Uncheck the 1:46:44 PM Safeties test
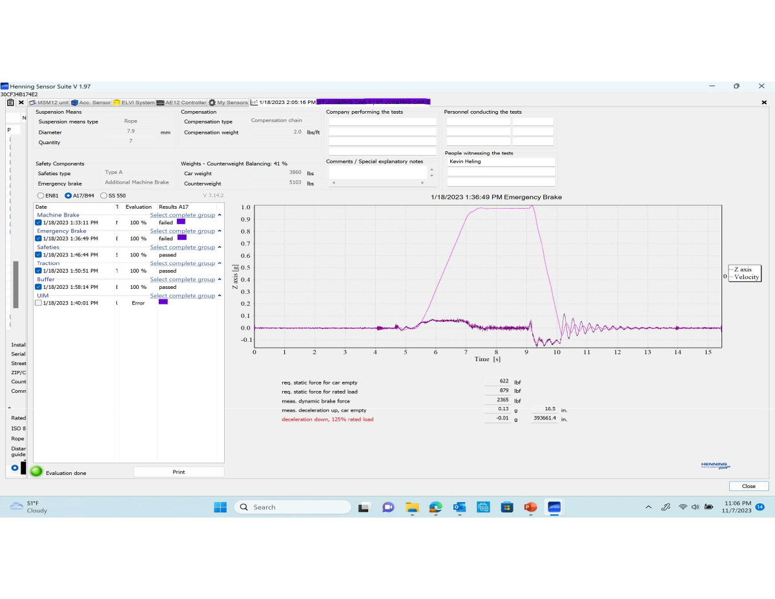This screenshot has height=599, width=775. click(x=38, y=255)
